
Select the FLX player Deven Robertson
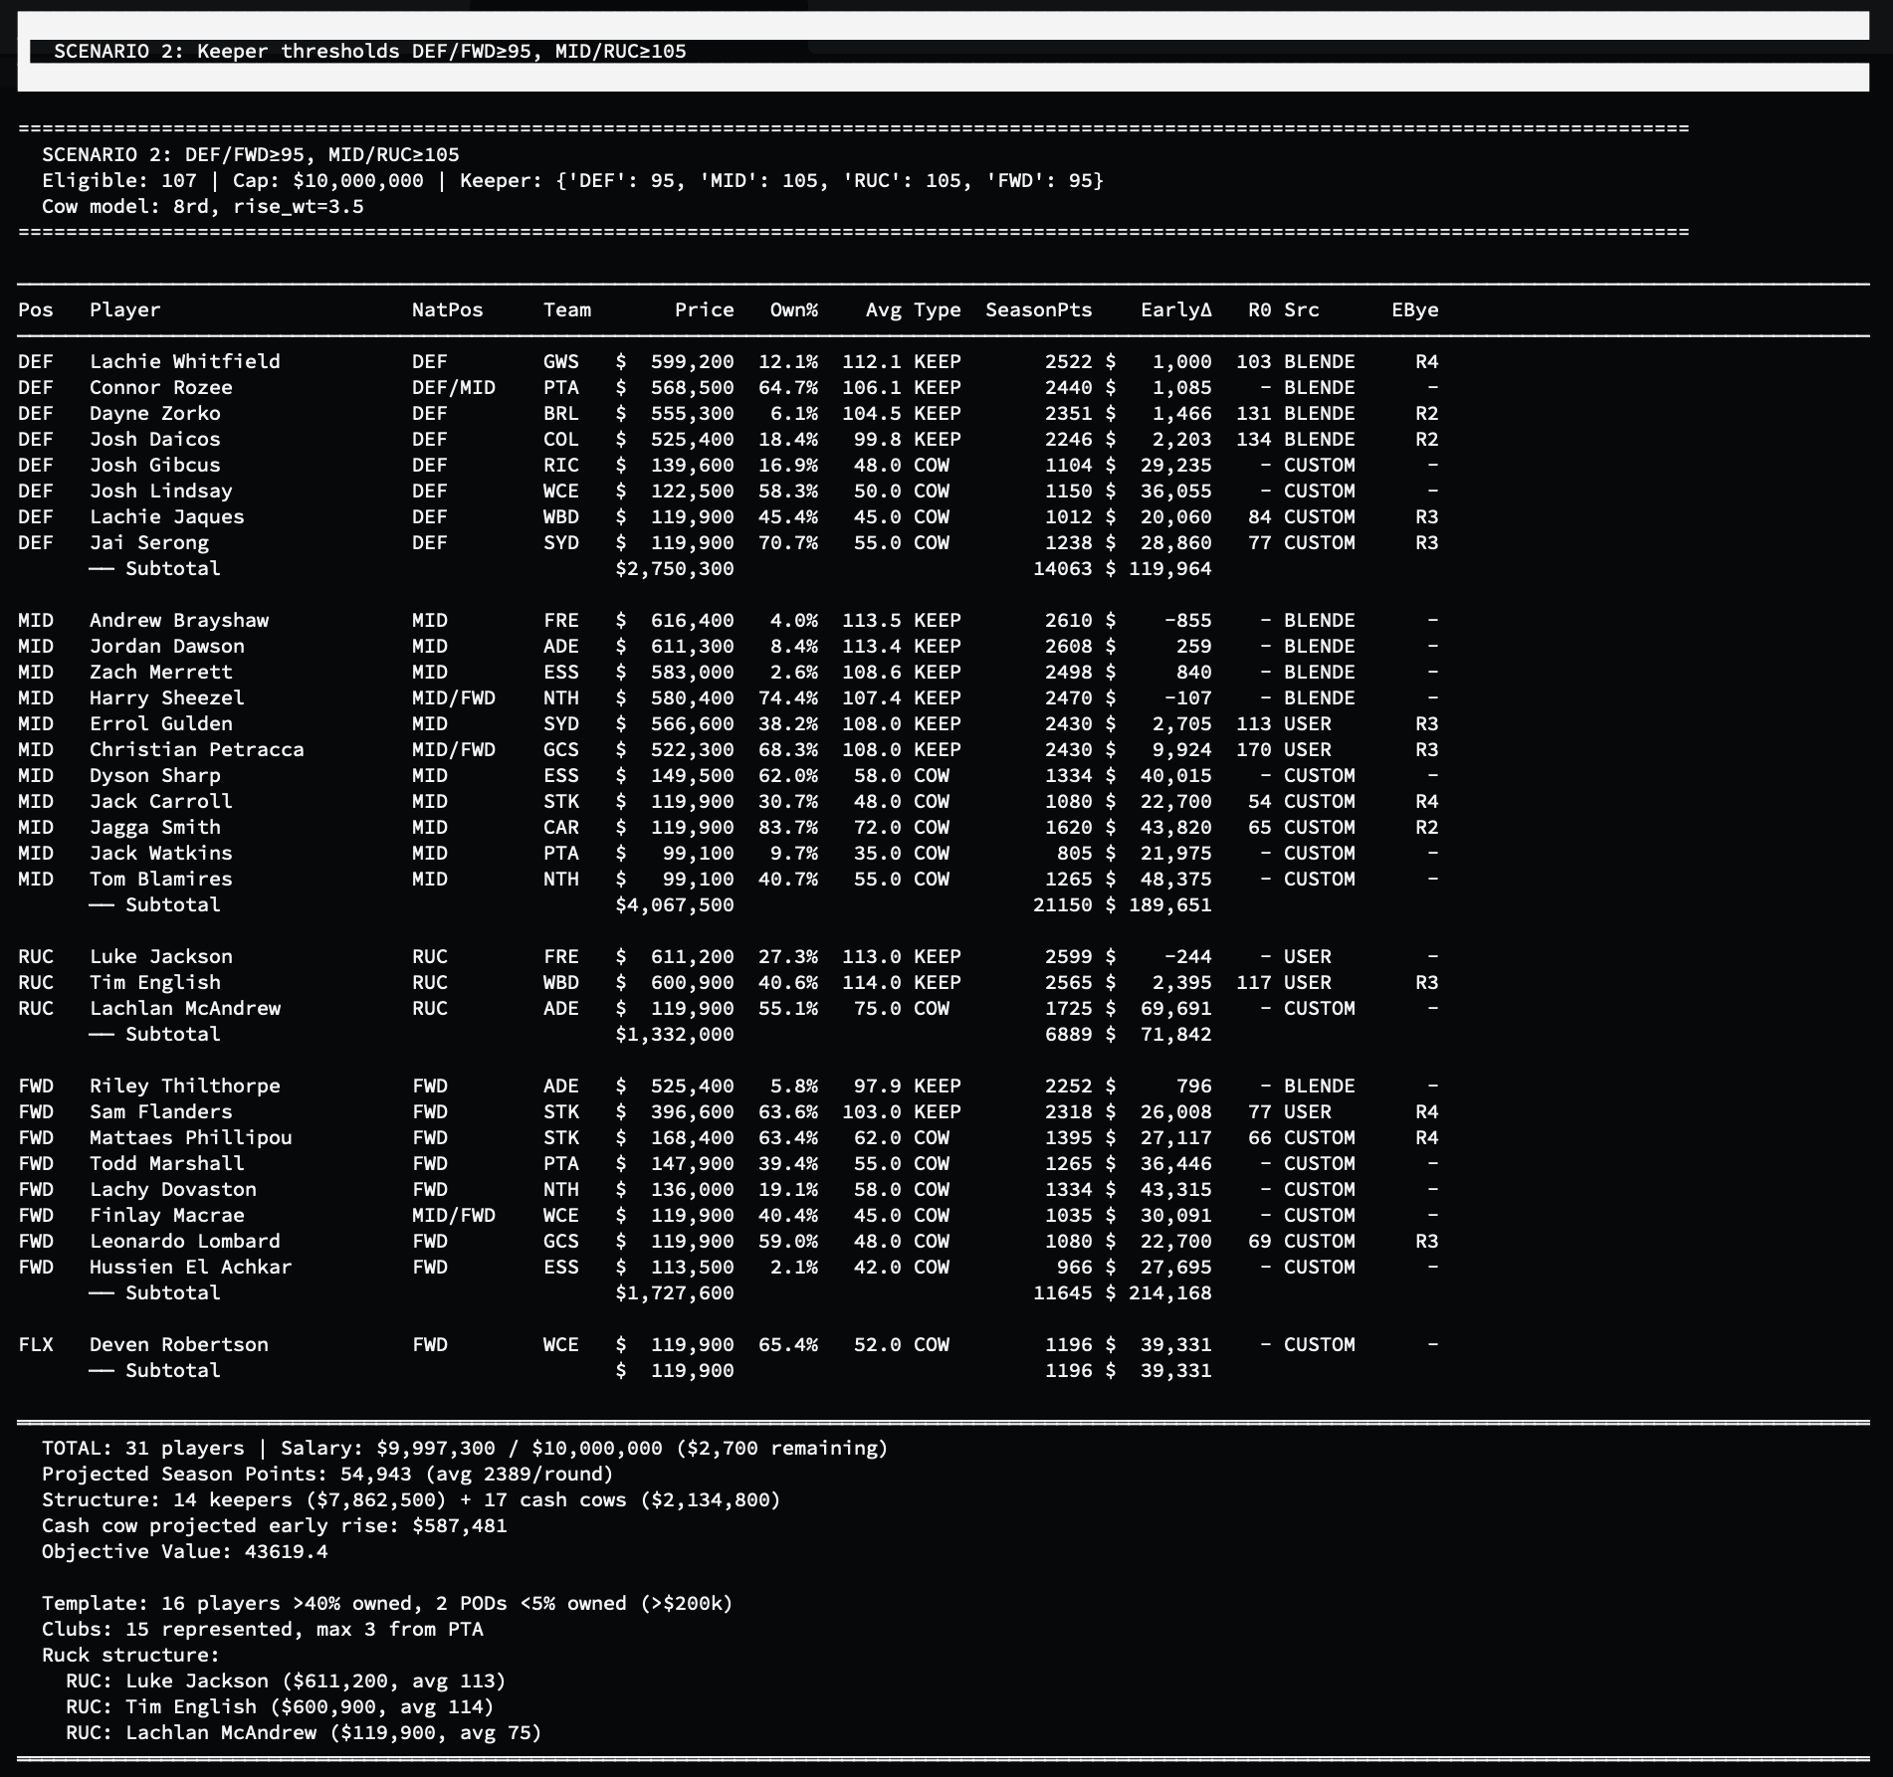pos(177,1344)
